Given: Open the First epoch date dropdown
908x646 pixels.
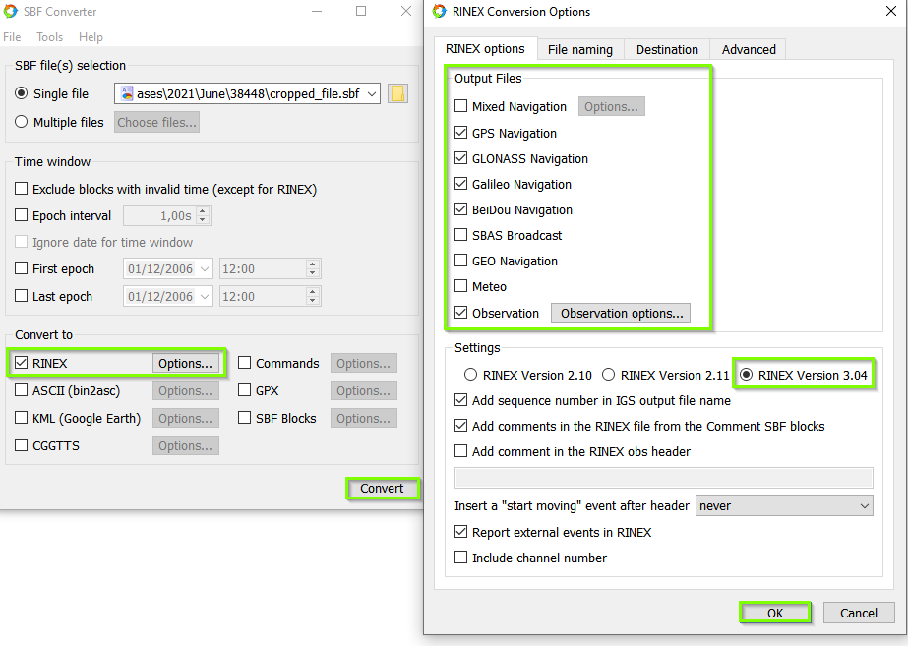Looking at the screenshot, I should (205, 269).
